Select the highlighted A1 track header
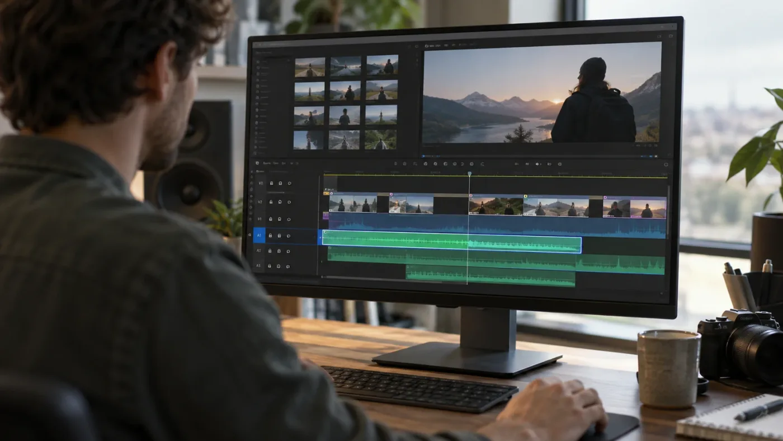 [x=259, y=235]
